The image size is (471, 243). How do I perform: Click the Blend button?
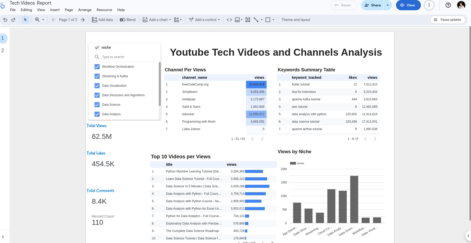click(x=128, y=20)
